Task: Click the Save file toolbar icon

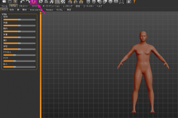Action: (x=10, y=1)
